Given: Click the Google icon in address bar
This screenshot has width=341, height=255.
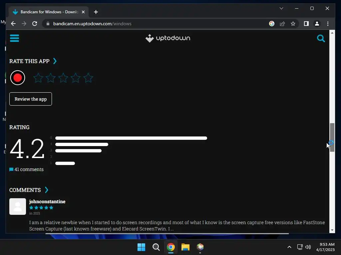Looking at the screenshot, I should click(x=272, y=24).
